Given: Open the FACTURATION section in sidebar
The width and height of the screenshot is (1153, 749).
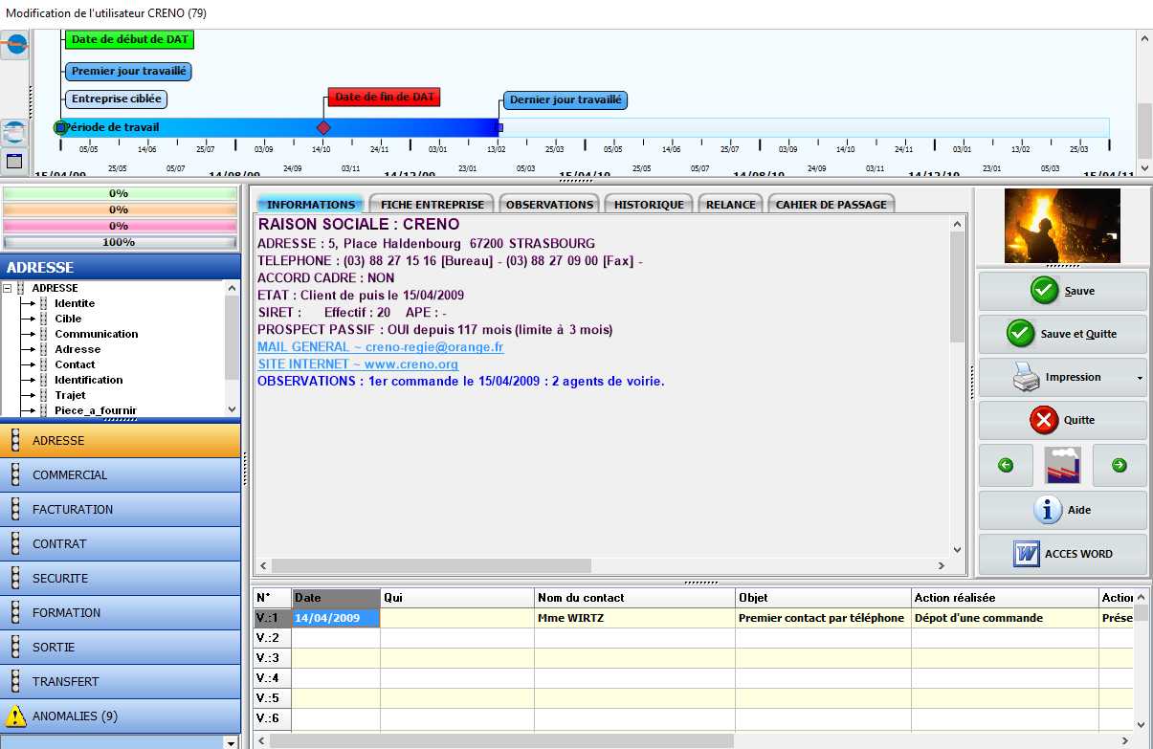Looking at the screenshot, I should tap(120, 509).
